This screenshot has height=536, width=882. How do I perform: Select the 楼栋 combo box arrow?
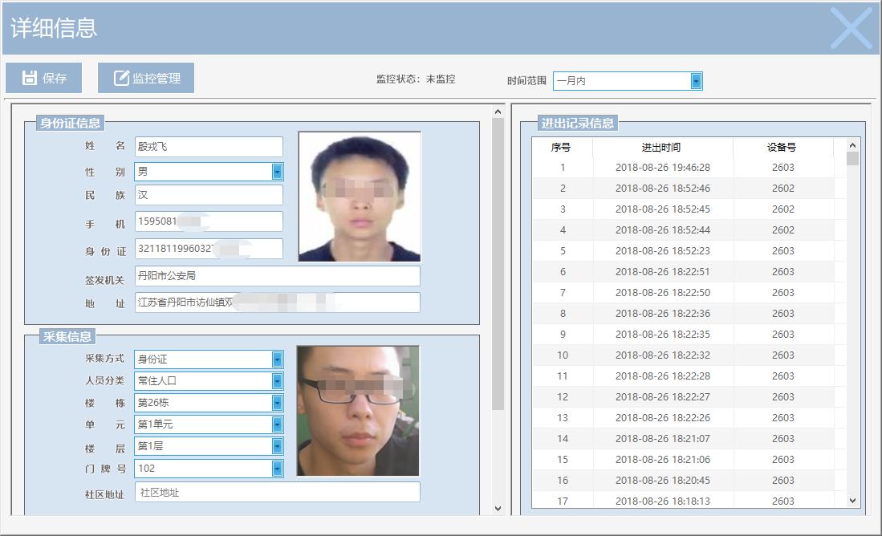click(277, 403)
